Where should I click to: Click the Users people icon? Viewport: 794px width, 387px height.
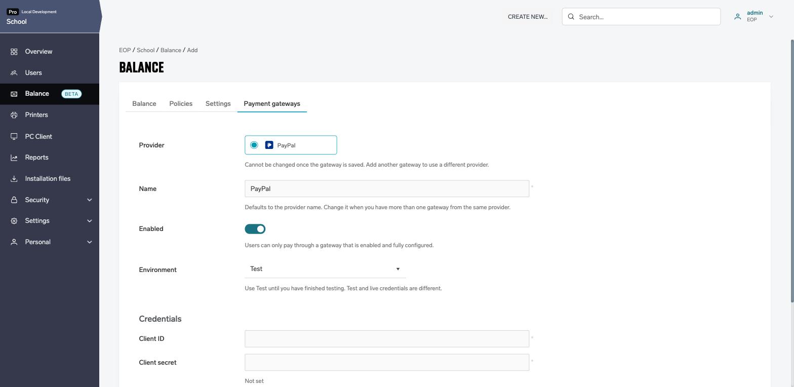click(14, 73)
